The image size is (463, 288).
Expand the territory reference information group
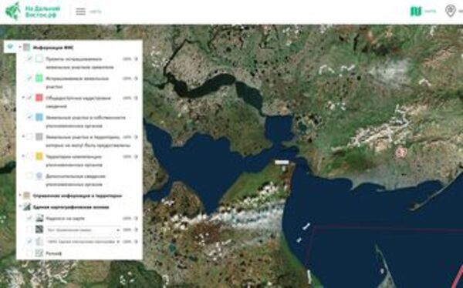[20, 196]
